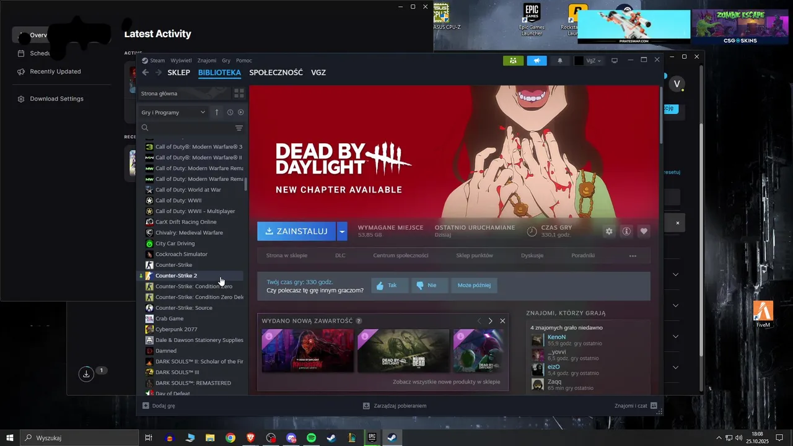Go back with the Steam back arrow
This screenshot has height=446, width=793.
point(146,72)
